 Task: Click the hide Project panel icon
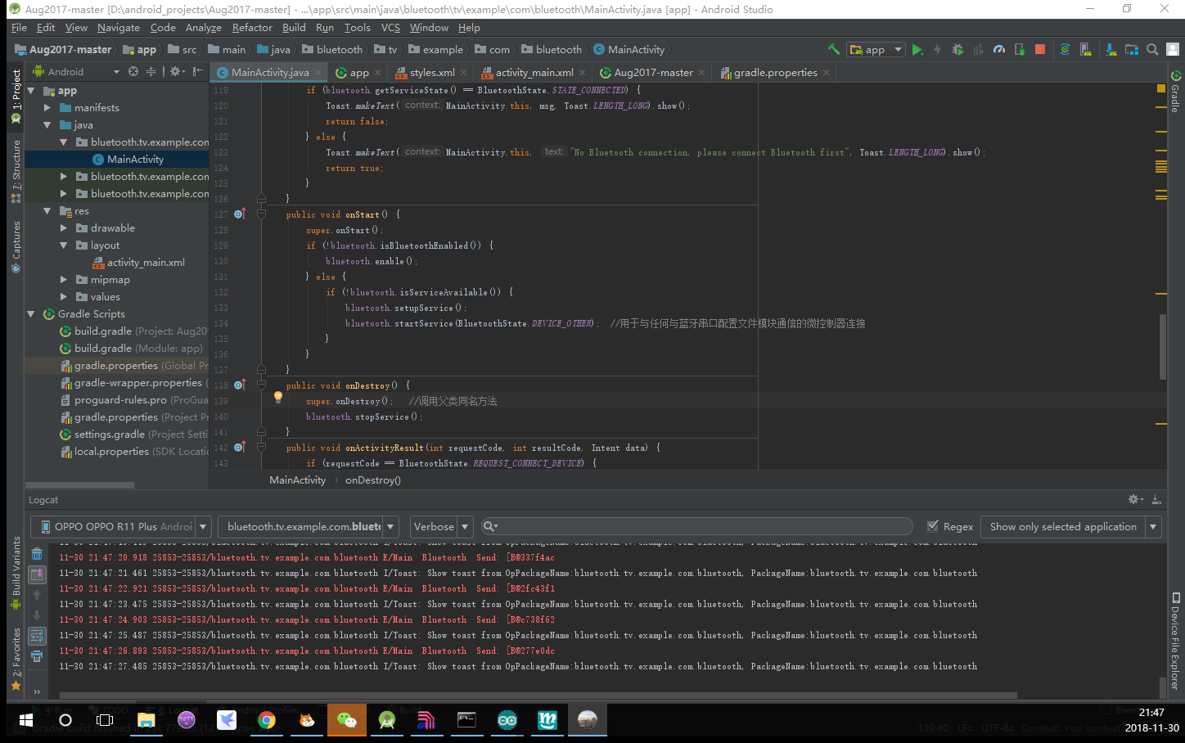click(x=198, y=72)
